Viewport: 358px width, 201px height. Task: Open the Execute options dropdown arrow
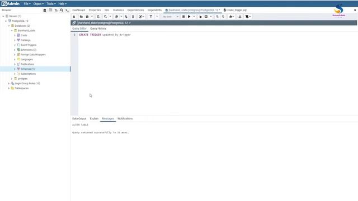click(x=194, y=17)
